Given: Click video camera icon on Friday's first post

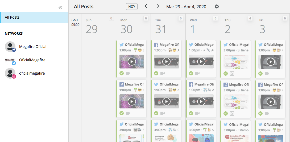Looking at the screenshot, I should [x=267, y=73].
